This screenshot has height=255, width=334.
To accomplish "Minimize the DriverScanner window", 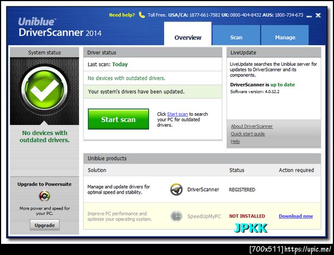I will pos(309,16).
